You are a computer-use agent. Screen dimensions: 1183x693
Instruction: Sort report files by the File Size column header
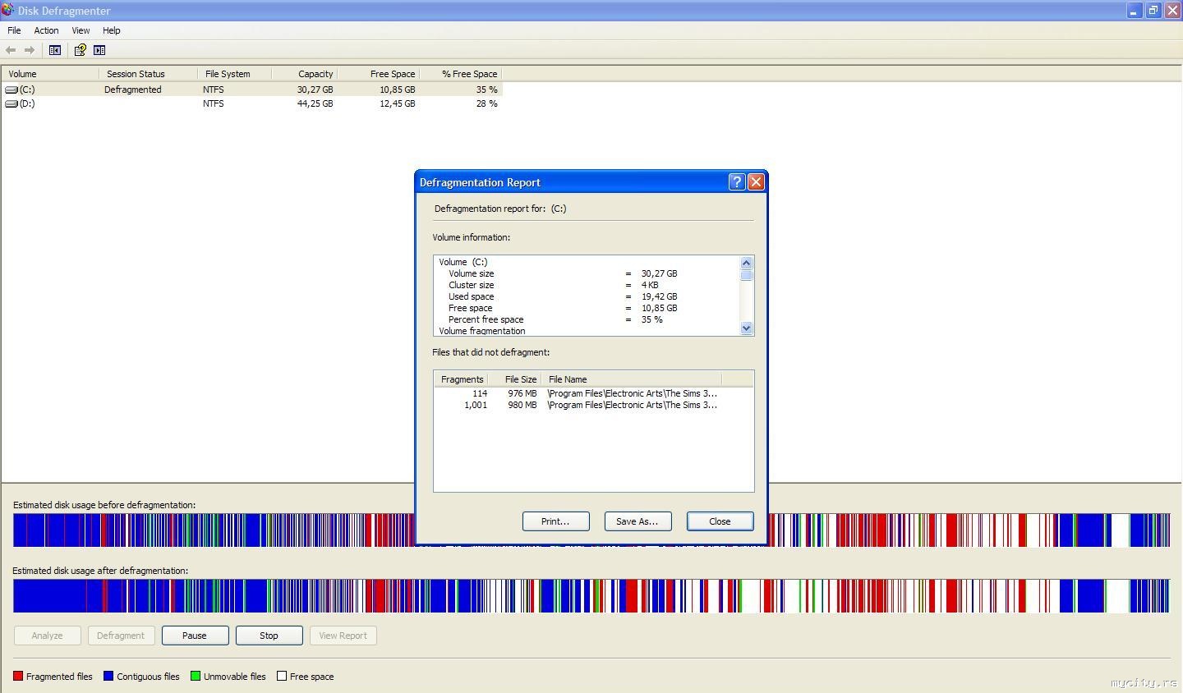pyautogui.click(x=514, y=379)
